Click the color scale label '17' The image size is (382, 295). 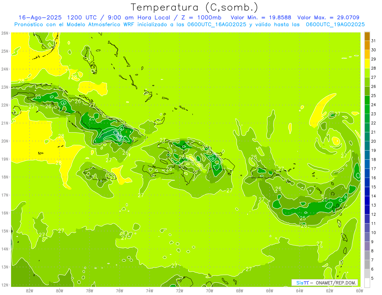[x=374, y=169]
